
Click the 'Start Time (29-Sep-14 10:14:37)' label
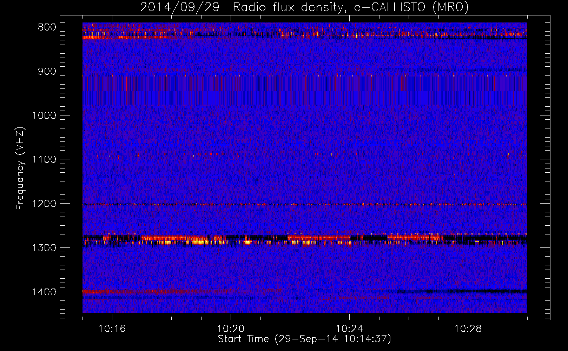[x=304, y=339]
